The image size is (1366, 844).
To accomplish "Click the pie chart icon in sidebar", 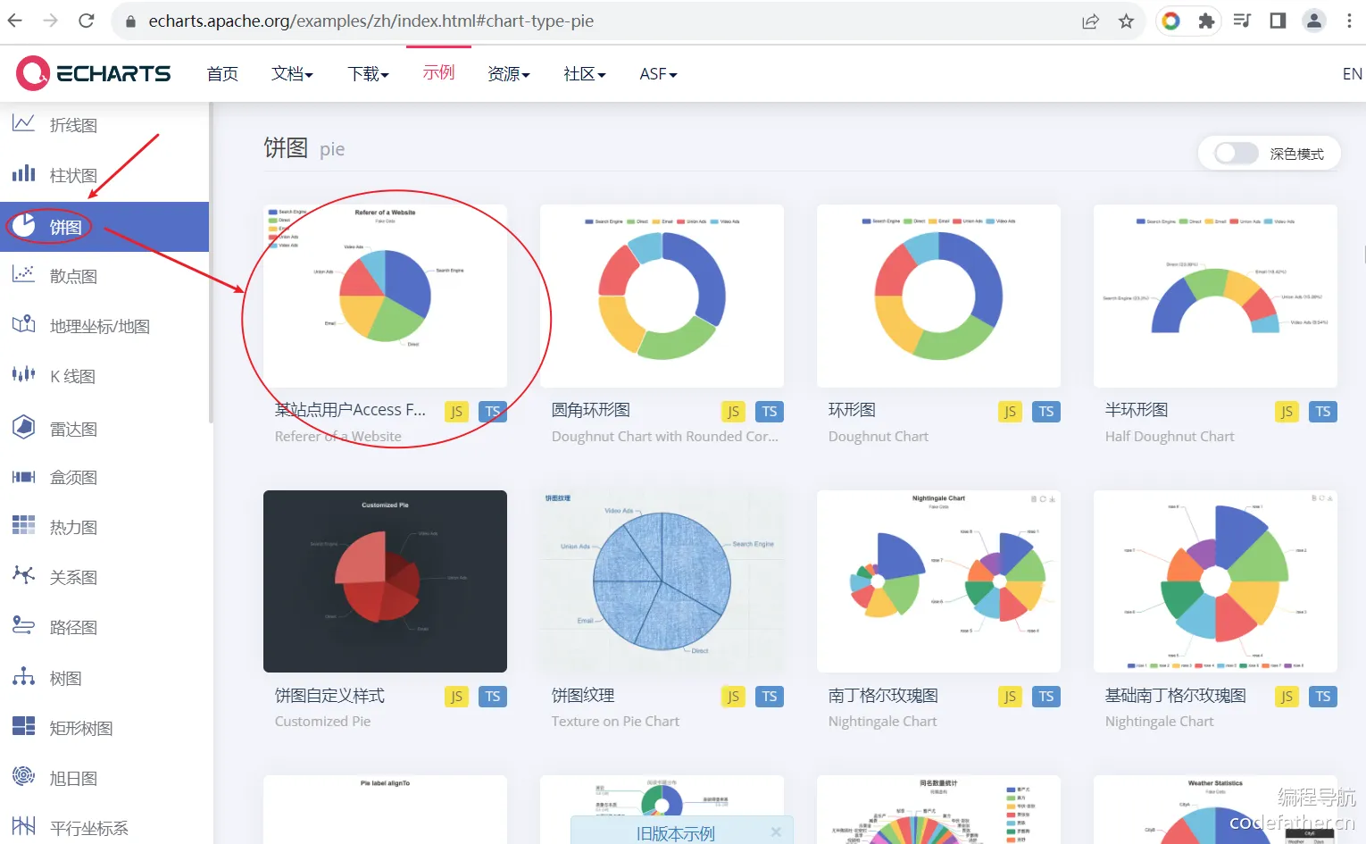I will click(24, 225).
